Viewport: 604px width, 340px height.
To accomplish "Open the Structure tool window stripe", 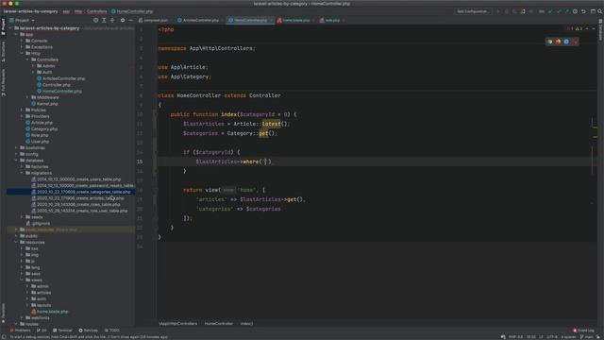I will (x=3, y=52).
